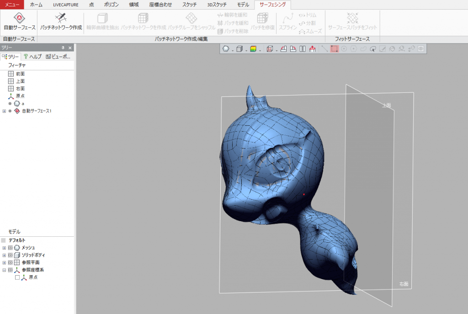This screenshot has width=468, height=314.
Task: Click the mesh display hexagon icon in view toolbar
Action: [x=226, y=48]
